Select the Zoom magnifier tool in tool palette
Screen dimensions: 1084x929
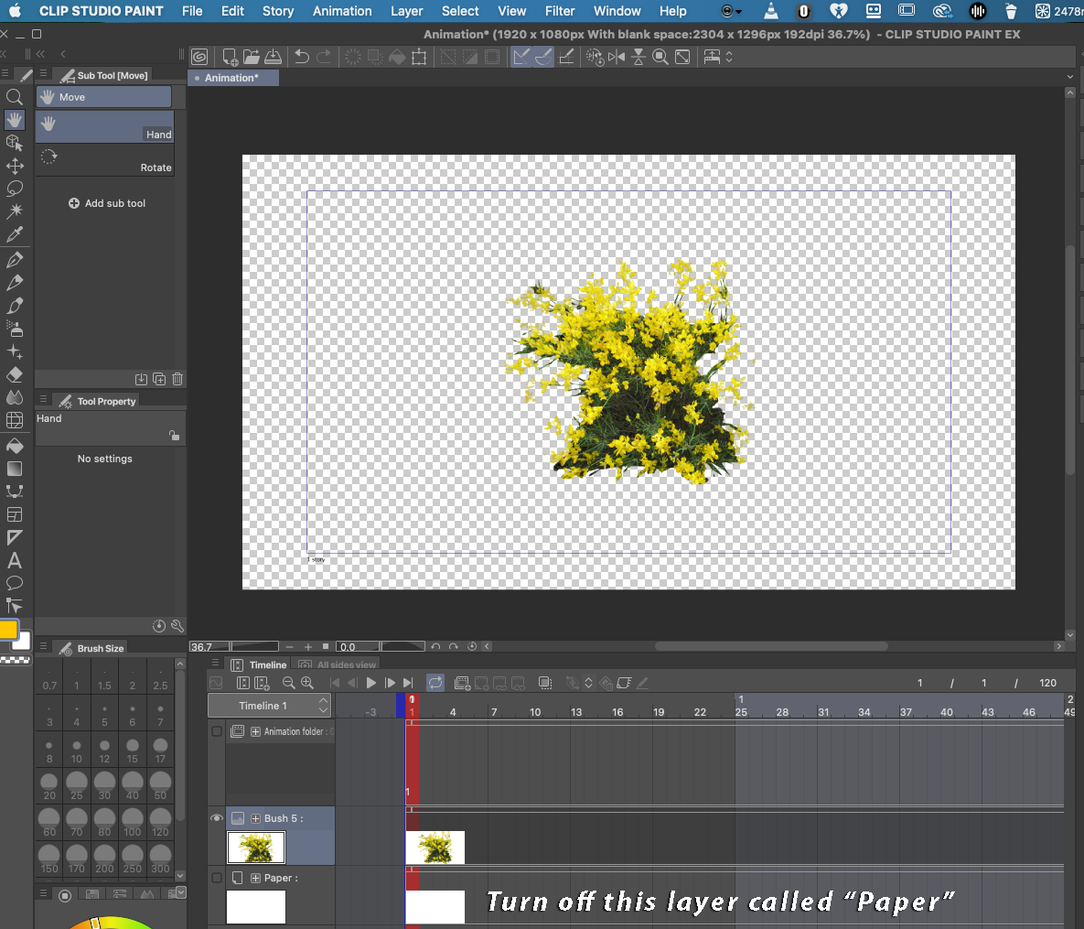[14, 97]
